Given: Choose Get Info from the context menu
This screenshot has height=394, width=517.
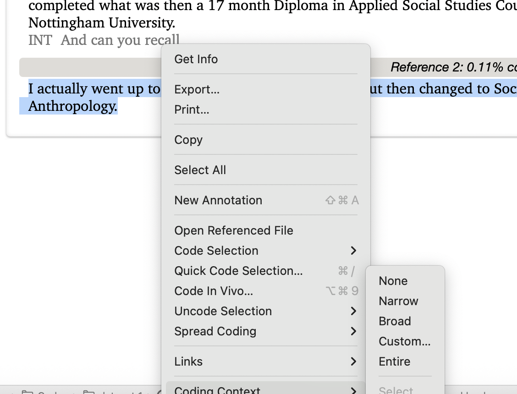Looking at the screenshot, I should pyautogui.click(x=196, y=59).
